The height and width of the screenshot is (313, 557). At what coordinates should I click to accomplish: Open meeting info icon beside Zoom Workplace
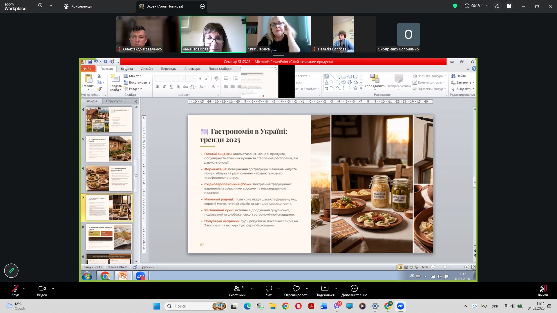pos(40,6)
